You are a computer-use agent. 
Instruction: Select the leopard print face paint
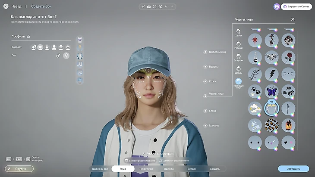click(x=271, y=125)
